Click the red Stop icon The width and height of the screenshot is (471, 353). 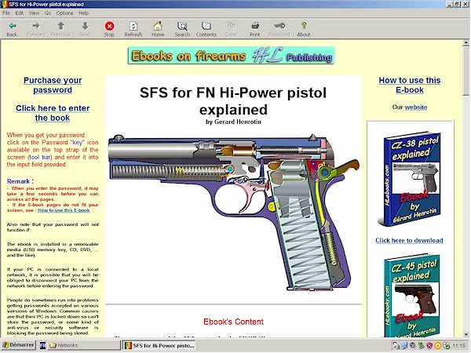click(109, 26)
